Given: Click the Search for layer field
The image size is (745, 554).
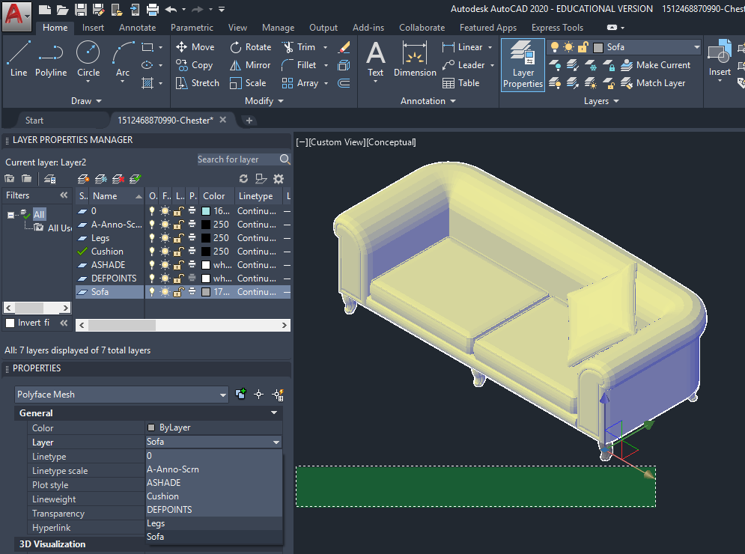Looking at the screenshot, I should (x=237, y=159).
